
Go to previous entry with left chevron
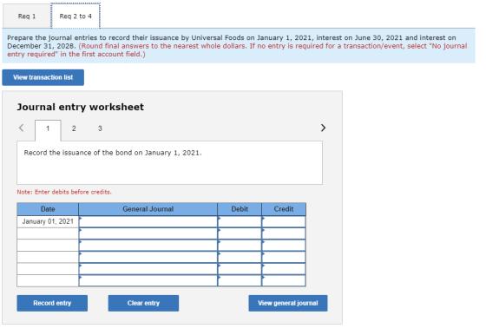(x=21, y=128)
